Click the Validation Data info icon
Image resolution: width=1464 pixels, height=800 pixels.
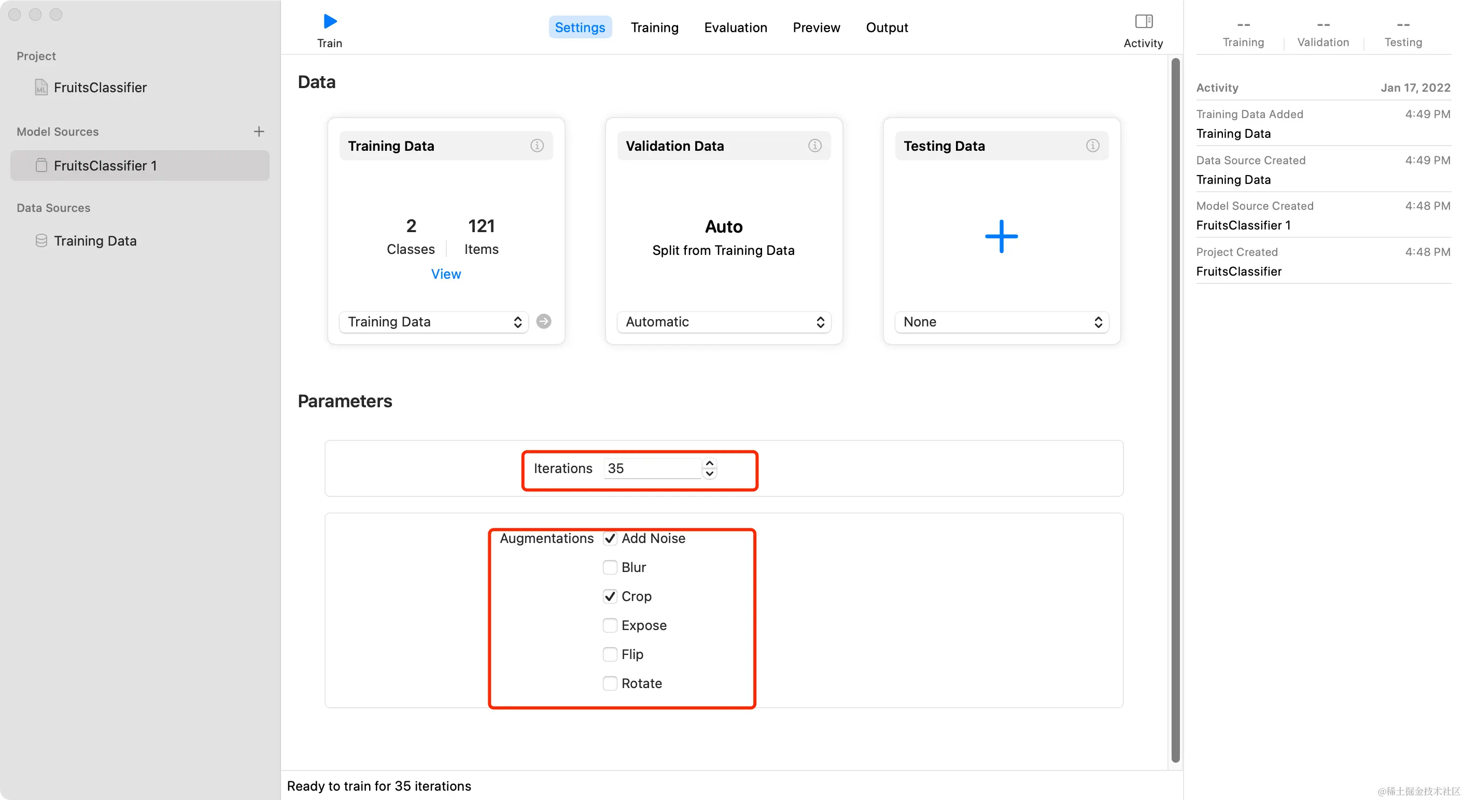click(814, 146)
